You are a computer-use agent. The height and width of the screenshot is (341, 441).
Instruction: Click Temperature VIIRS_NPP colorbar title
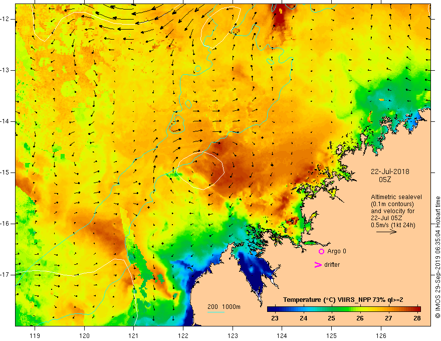pyautogui.click(x=343, y=300)
